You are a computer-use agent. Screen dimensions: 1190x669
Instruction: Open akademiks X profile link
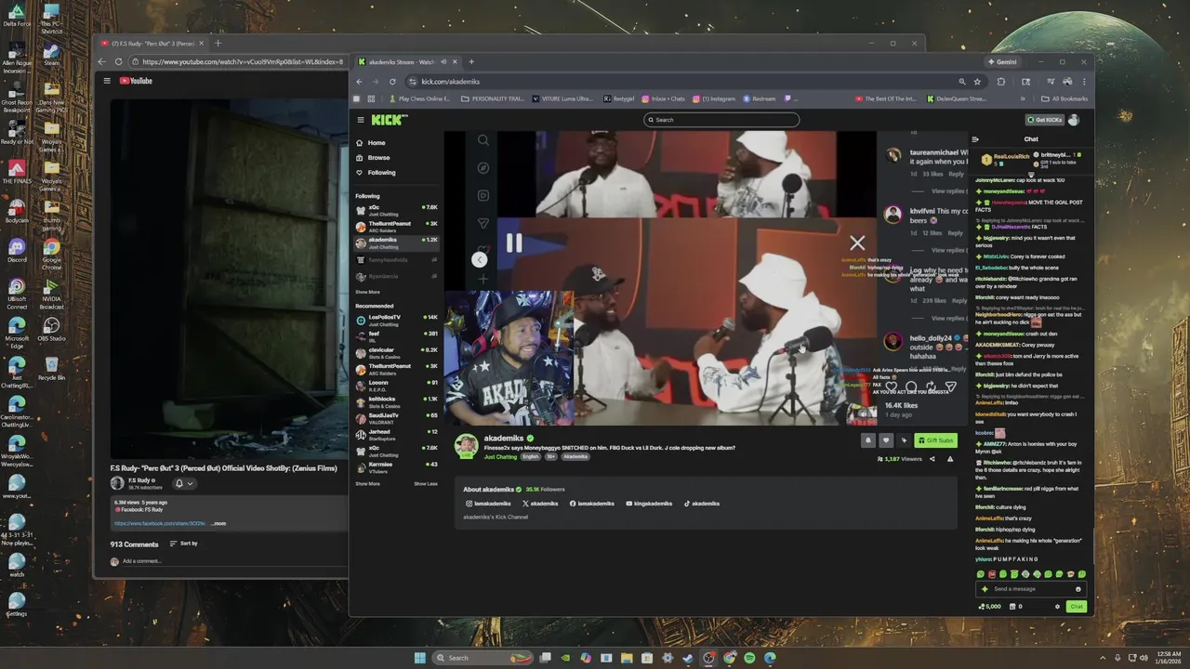point(540,504)
